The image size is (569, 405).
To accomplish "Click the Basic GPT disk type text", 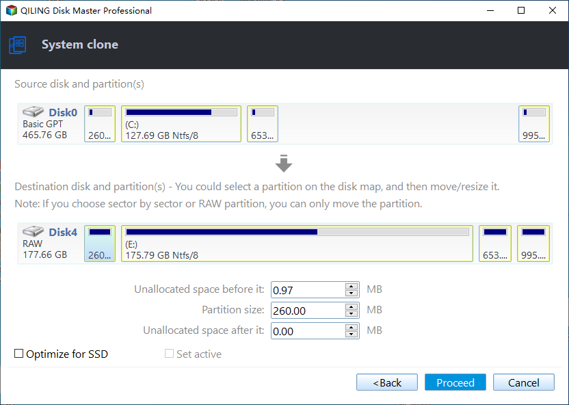I will coord(42,124).
